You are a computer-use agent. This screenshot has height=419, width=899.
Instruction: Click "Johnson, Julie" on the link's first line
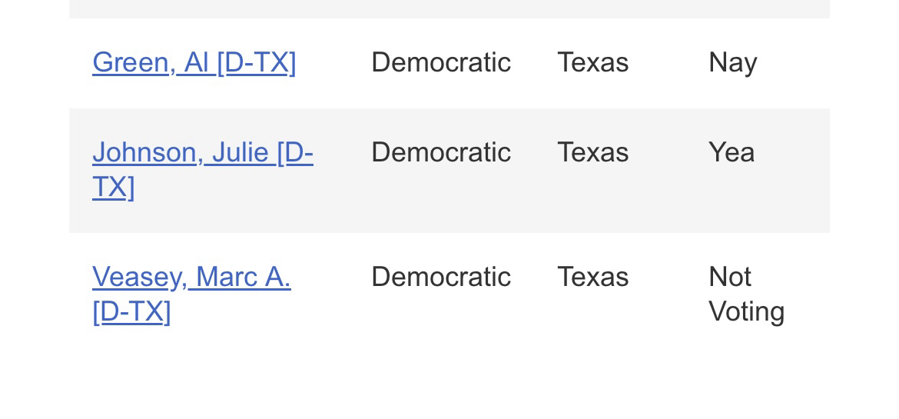pos(181,153)
